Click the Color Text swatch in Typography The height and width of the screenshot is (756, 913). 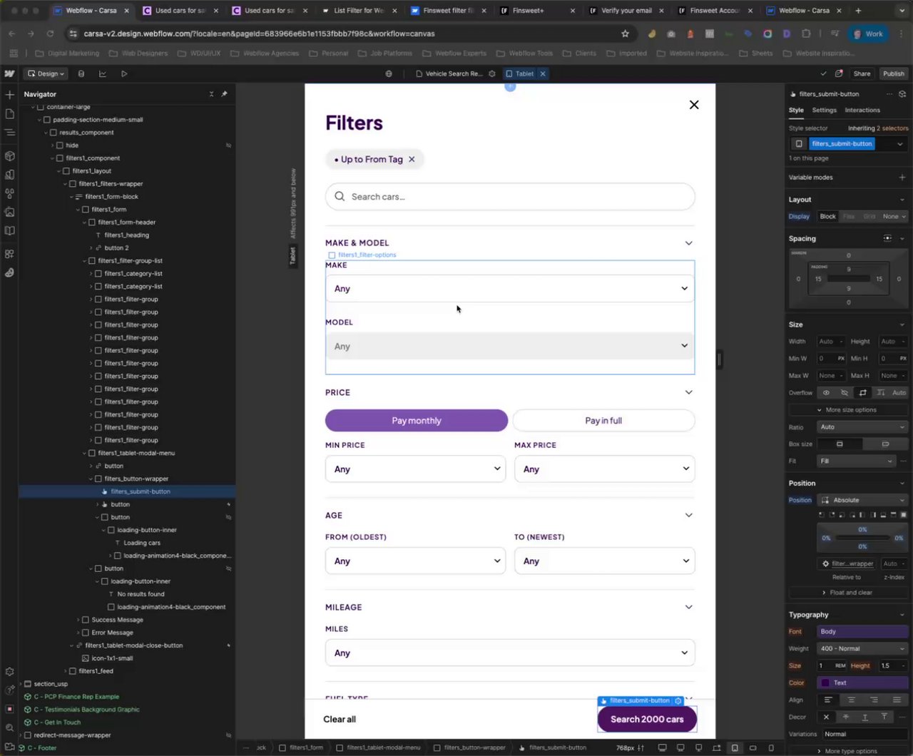click(x=825, y=683)
